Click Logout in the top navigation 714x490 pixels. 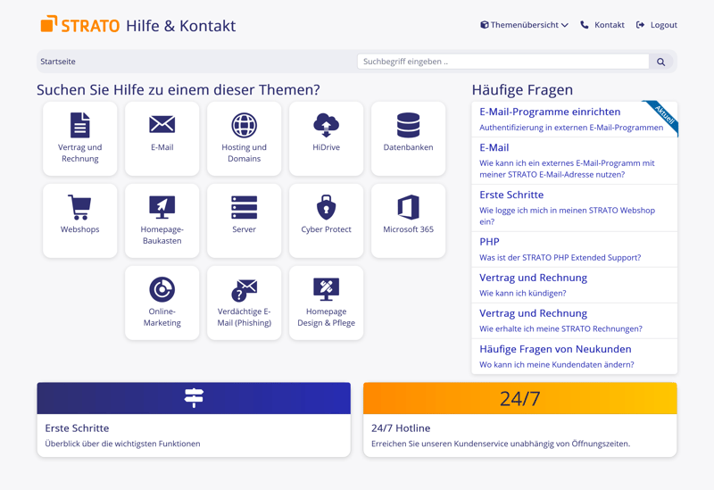pos(656,25)
